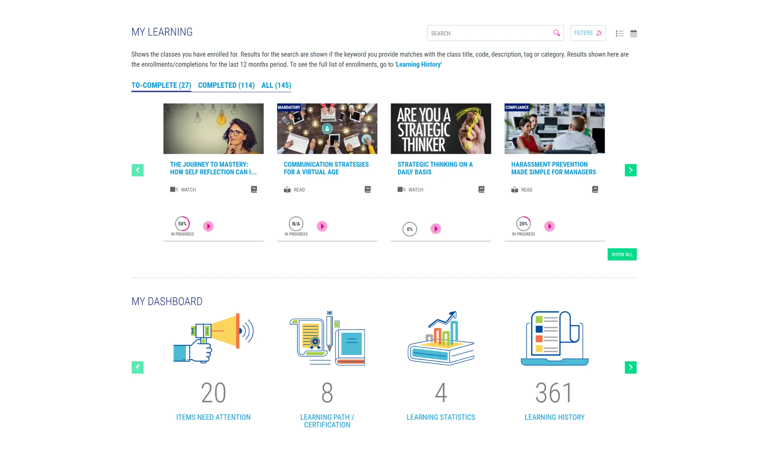Viewport: 768px width, 453px height.
Task: Open the 'Learning History' text link
Action: (418, 64)
